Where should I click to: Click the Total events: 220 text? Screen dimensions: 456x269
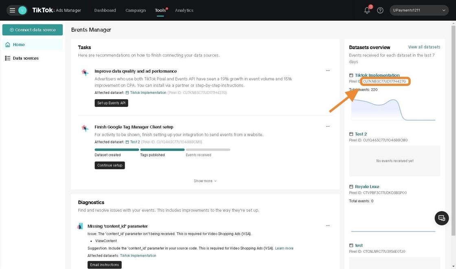pos(363,90)
